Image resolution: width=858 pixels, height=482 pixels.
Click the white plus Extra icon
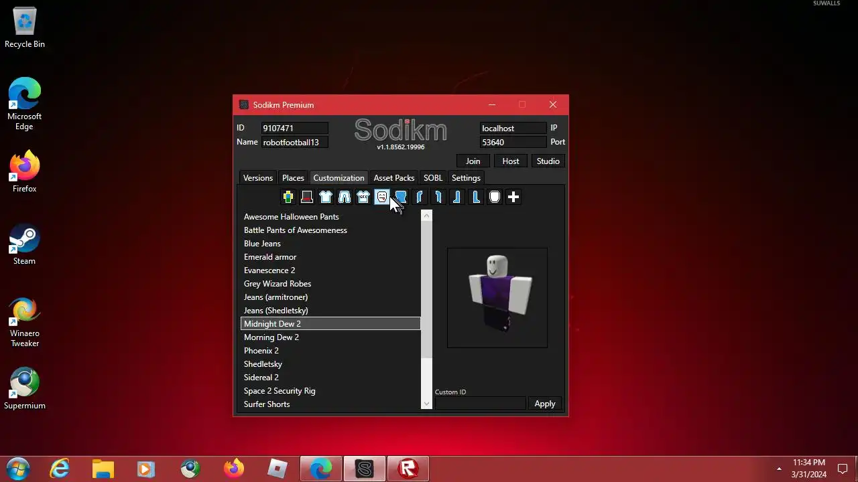pyautogui.click(x=513, y=197)
